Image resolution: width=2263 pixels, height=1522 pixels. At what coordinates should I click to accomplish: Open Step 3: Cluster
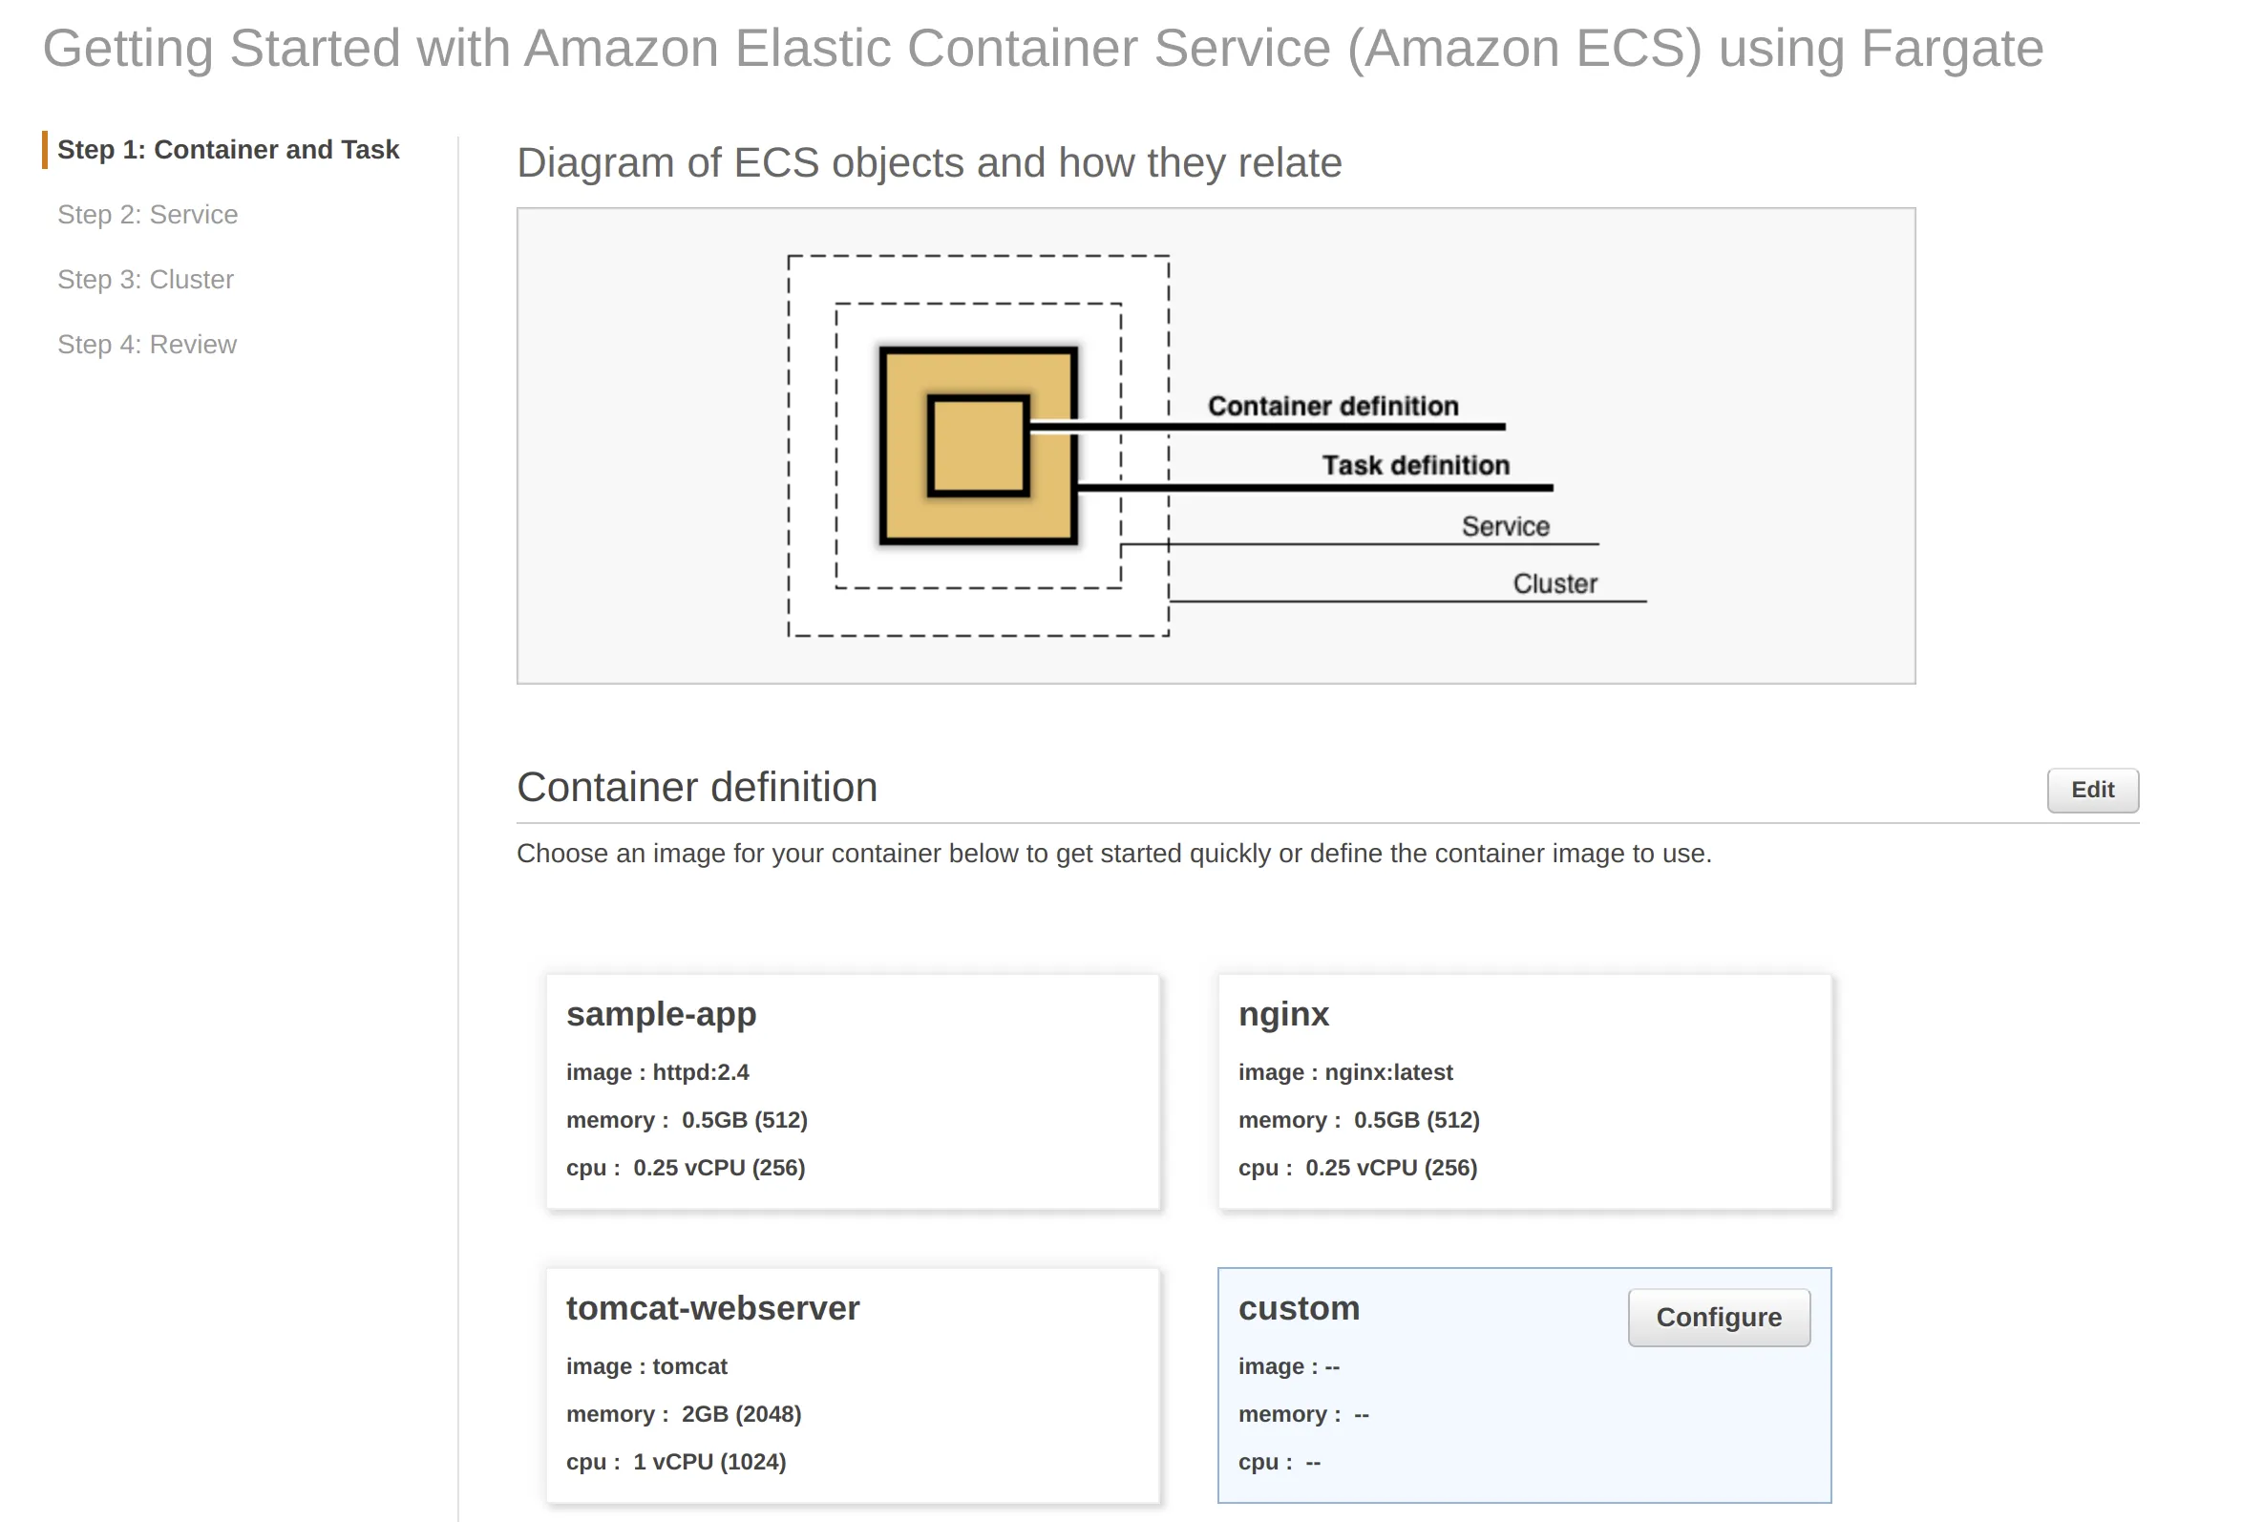click(x=144, y=280)
